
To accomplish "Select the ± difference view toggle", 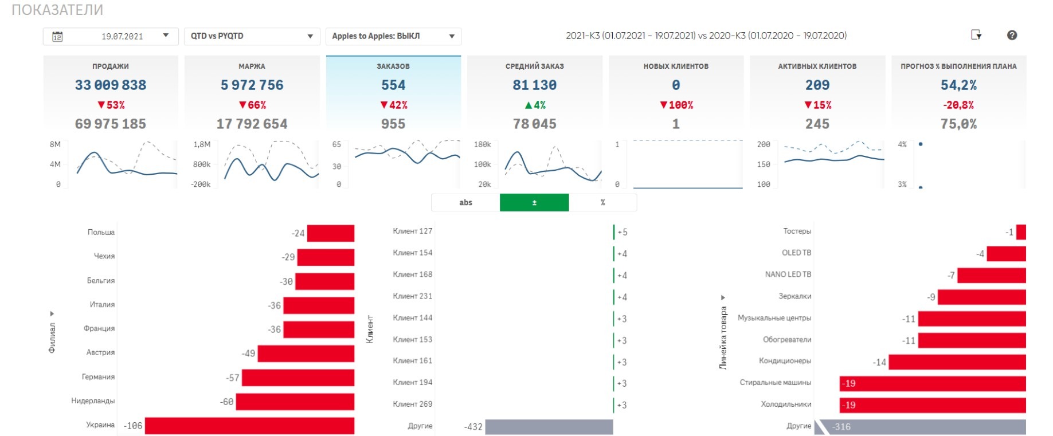I will click(x=534, y=202).
